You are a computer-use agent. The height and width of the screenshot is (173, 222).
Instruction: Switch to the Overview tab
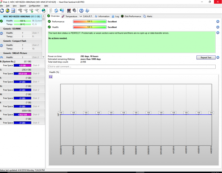54,16
